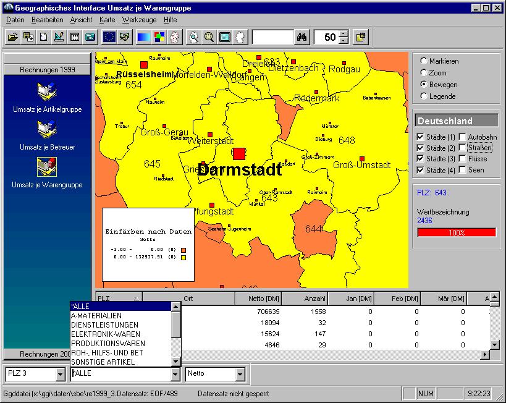Open the Karte menu
The width and height of the screenshot is (506, 403).
(107, 20)
